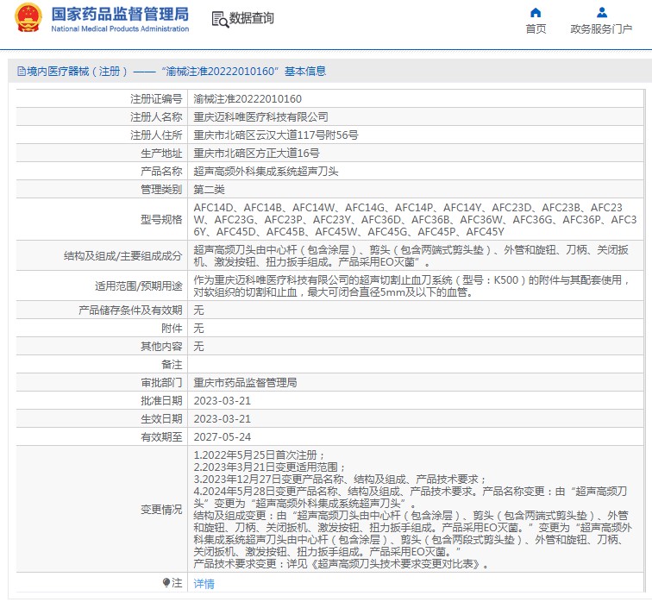
Task: Select approval department 重庆市药品监督管理局
Action: click(245, 382)
